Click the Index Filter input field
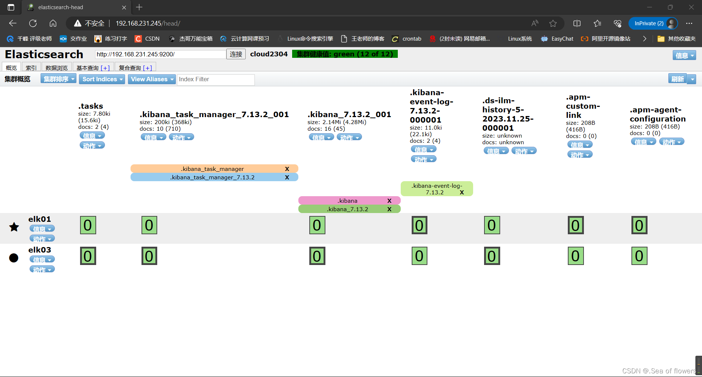Screen dimensions: 702x377 216,79
